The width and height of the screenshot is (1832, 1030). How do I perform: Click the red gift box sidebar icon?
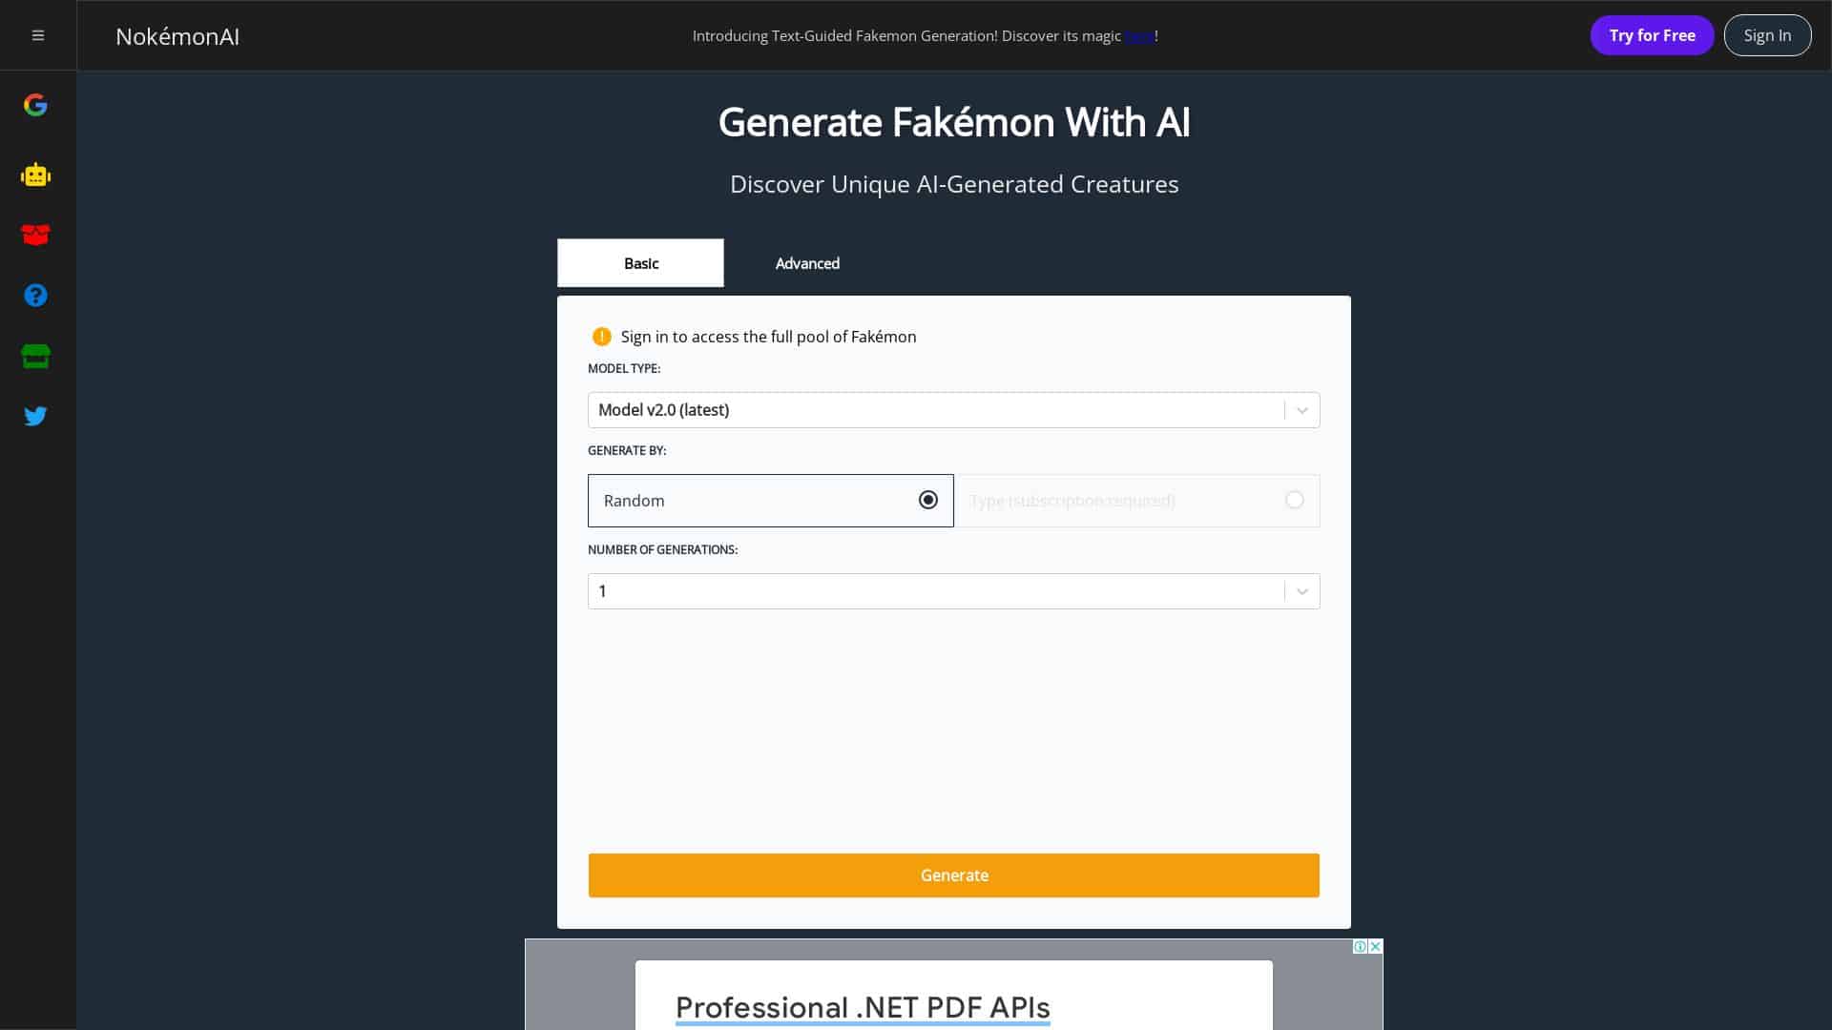[x=35, y=235]
